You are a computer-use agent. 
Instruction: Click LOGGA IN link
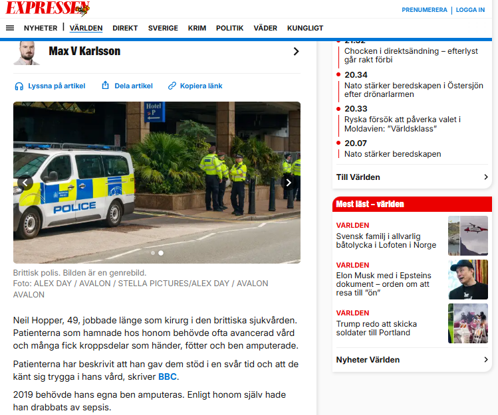coord(470,10)
